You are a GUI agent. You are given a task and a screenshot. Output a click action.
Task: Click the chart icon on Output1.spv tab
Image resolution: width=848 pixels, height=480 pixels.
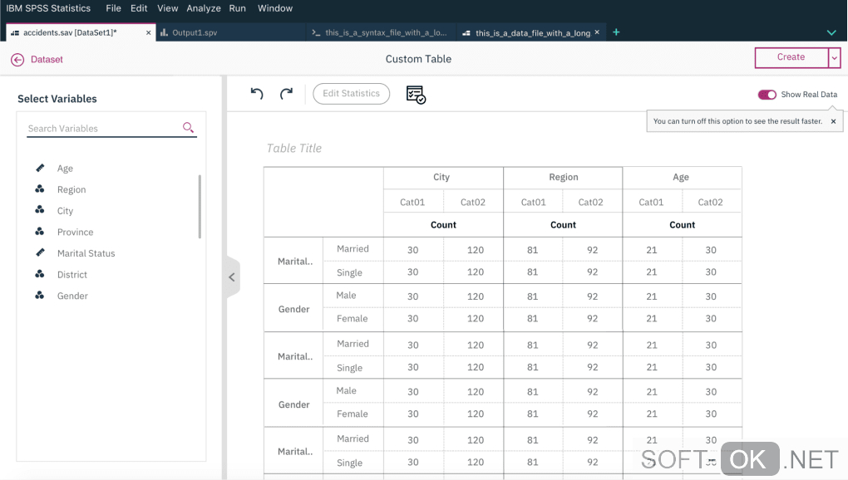coord(164,32)
